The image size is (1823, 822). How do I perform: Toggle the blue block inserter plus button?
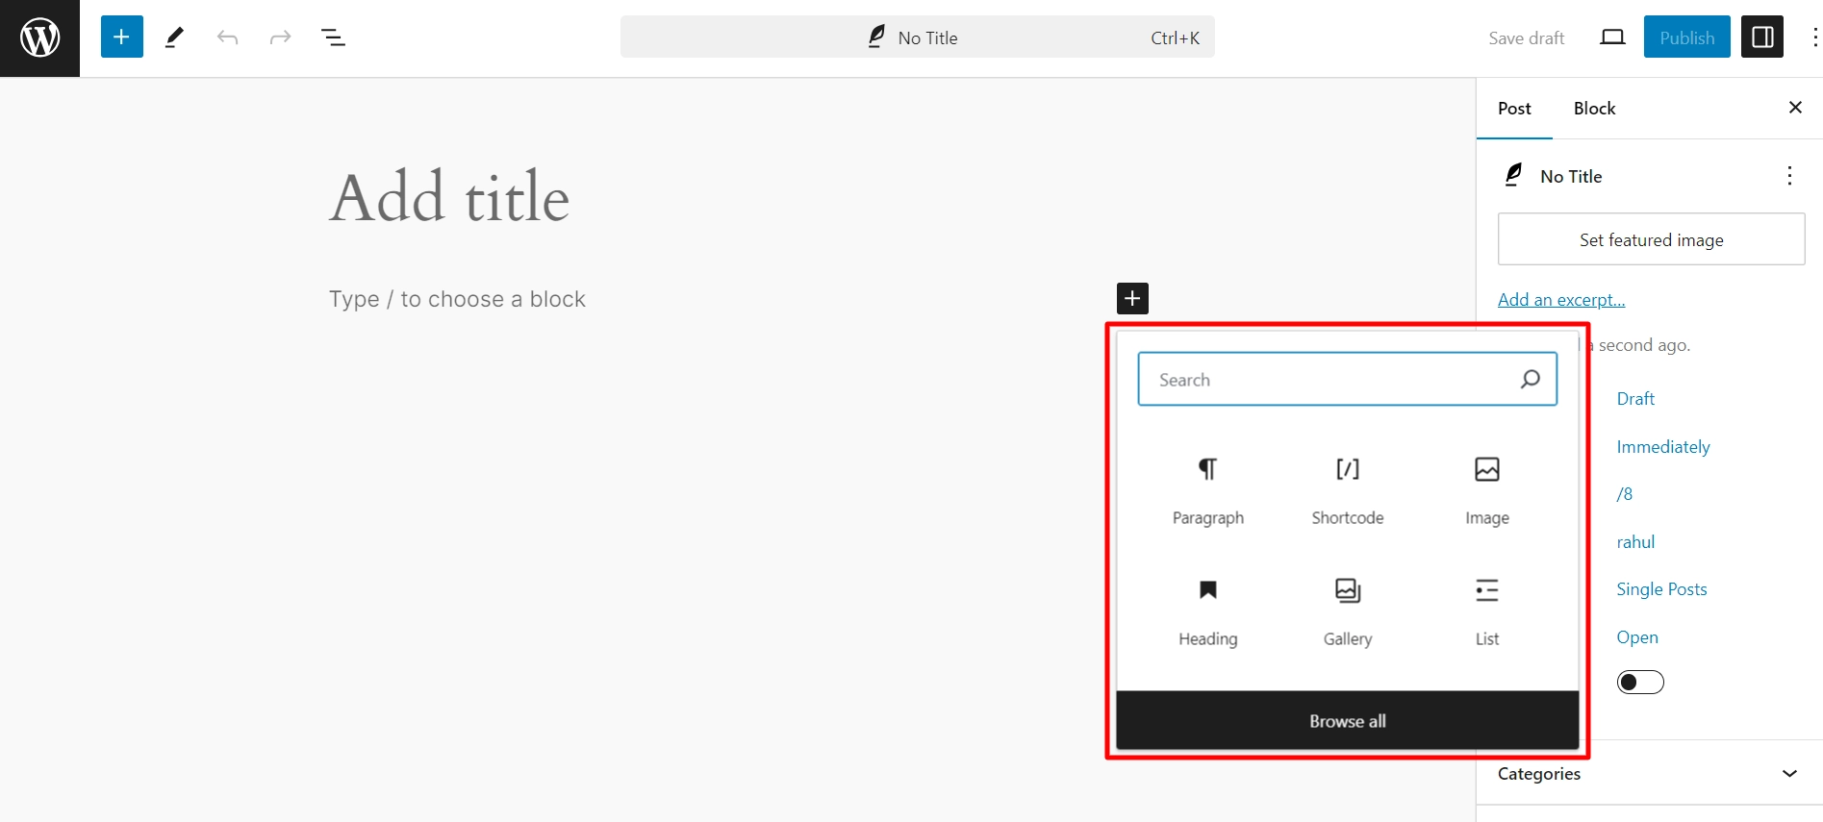pyautogui.click(x=122, y=37)
